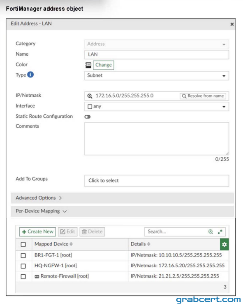This screenshot has width=243, height=306.
Task: Click the search magnifier icon in Search box
Action: (211, 231)
